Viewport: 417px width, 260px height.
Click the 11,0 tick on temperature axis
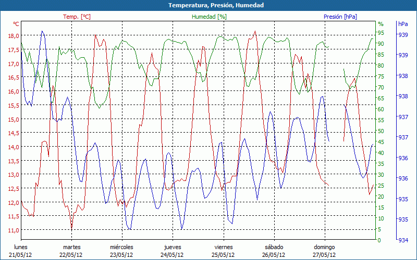tap(14, 230)
